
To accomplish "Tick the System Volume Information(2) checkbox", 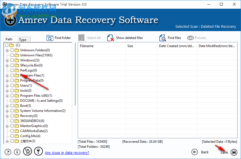I will click(12, 111).
